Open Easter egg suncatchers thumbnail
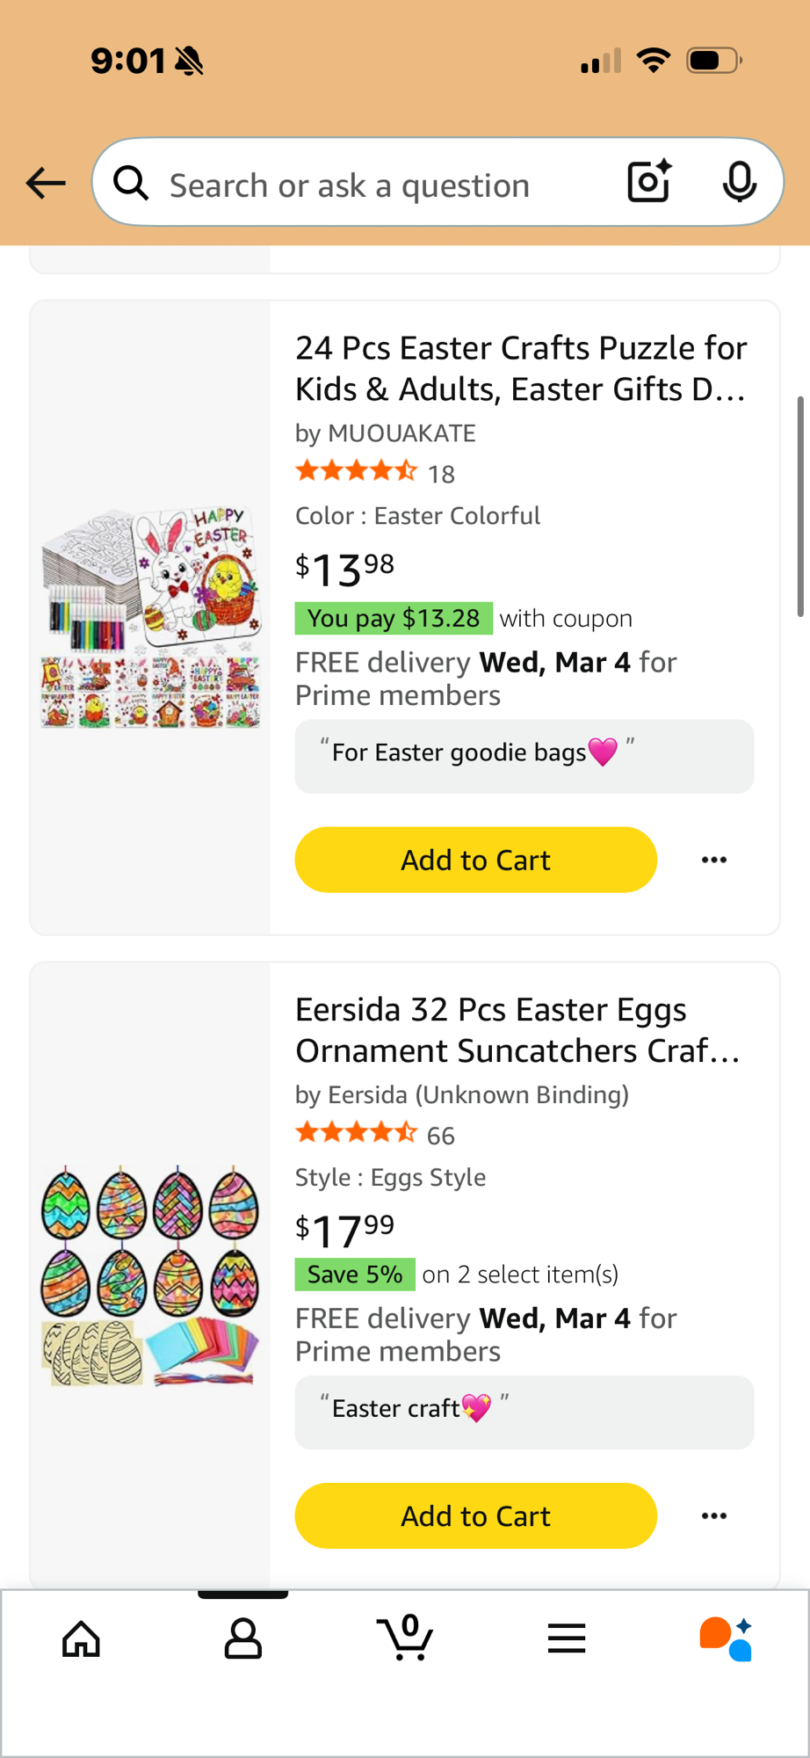The height and width of the screenshot is (1758, 810). (151, 1275)
